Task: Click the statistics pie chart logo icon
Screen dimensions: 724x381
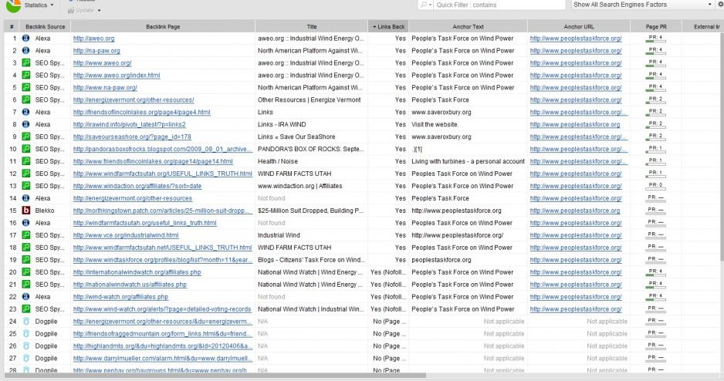Action: (13, 5)
